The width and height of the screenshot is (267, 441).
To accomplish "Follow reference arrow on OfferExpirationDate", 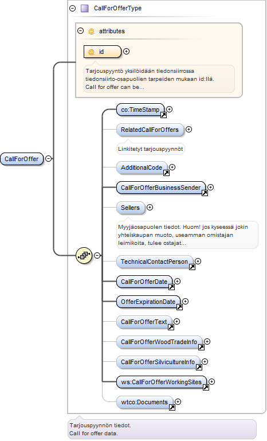I will (179, 307).
